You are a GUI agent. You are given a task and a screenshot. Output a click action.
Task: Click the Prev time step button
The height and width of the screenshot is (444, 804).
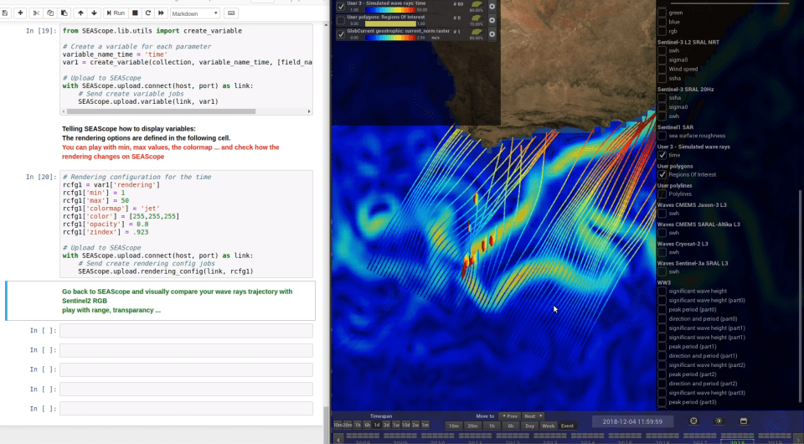[x=509, y=416]
